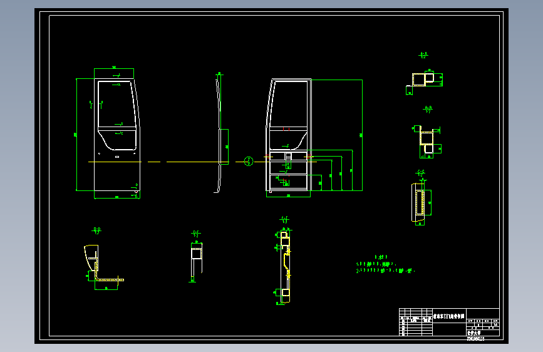Select the revision table in the title block

[416, 322]
